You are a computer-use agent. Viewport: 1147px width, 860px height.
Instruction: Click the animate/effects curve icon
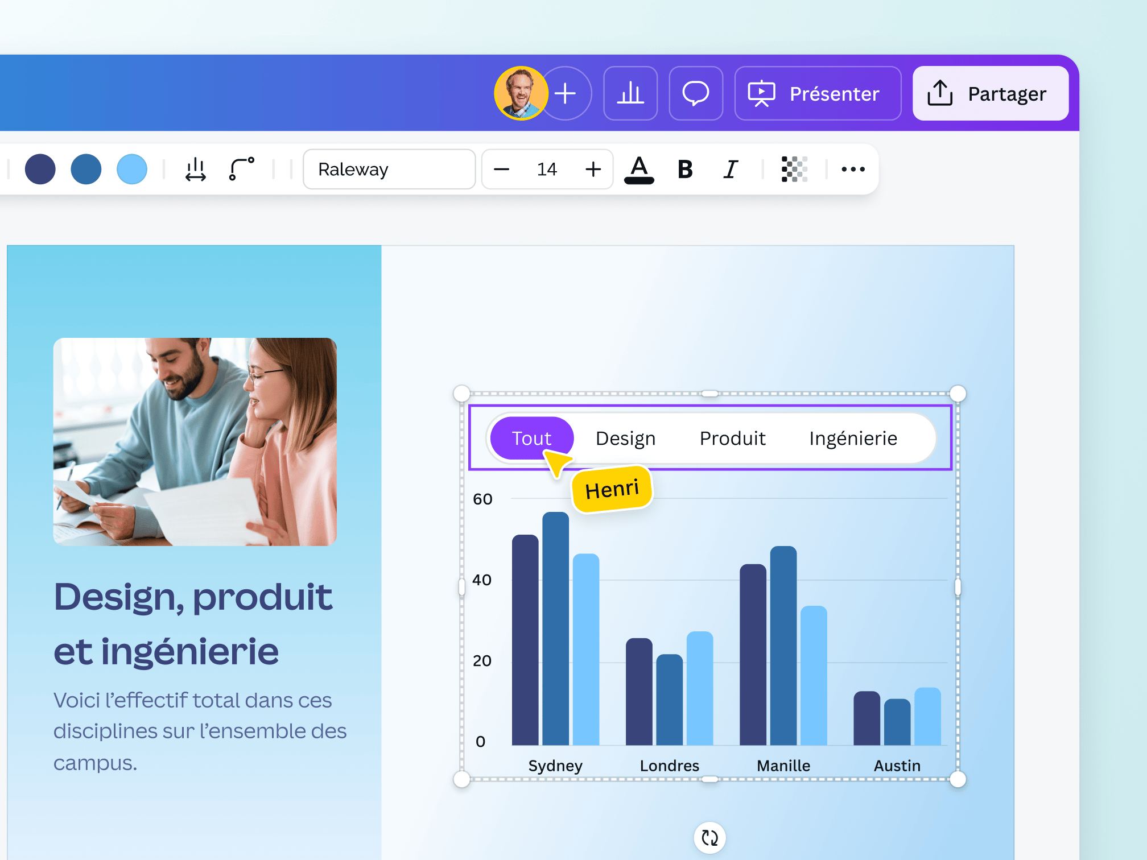240,169
